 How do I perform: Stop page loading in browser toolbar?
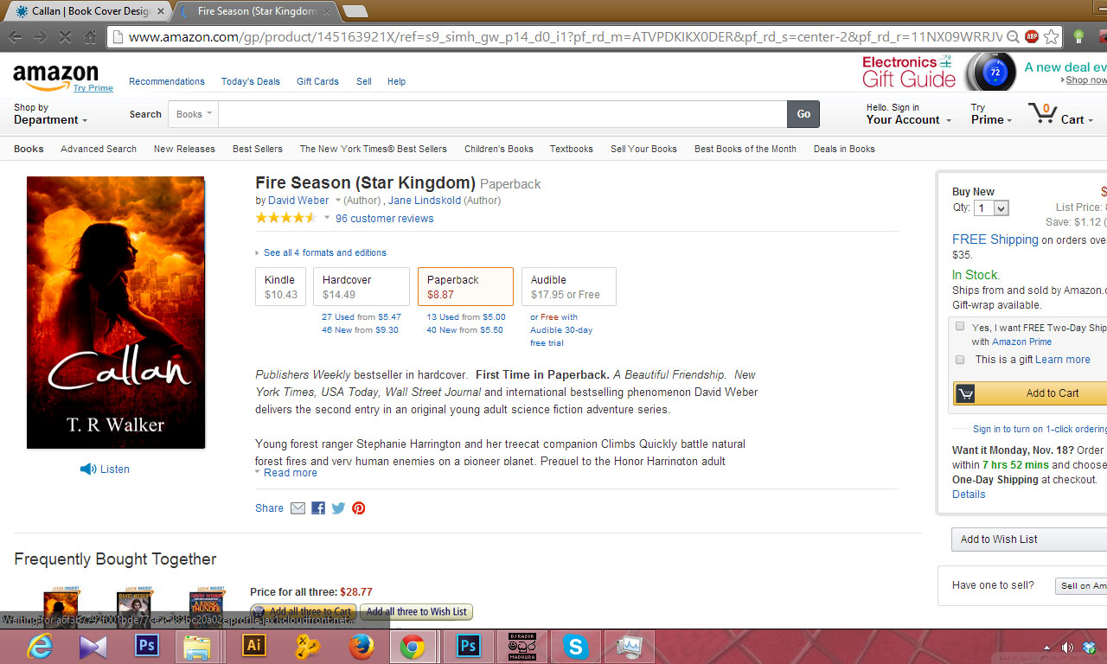[x=65, y=36]
